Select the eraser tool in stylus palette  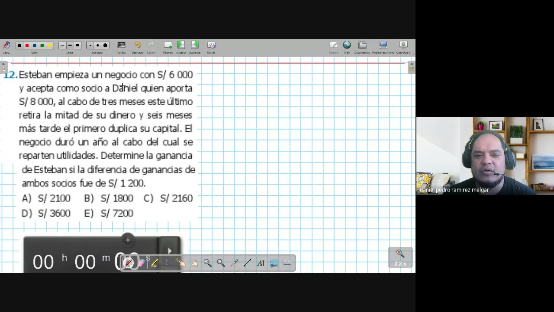click(x=142, y=263)
